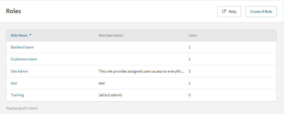Click the 'Displaying all 5 items' text
Viewport: 284px width, 114px height.
[22, 108]
